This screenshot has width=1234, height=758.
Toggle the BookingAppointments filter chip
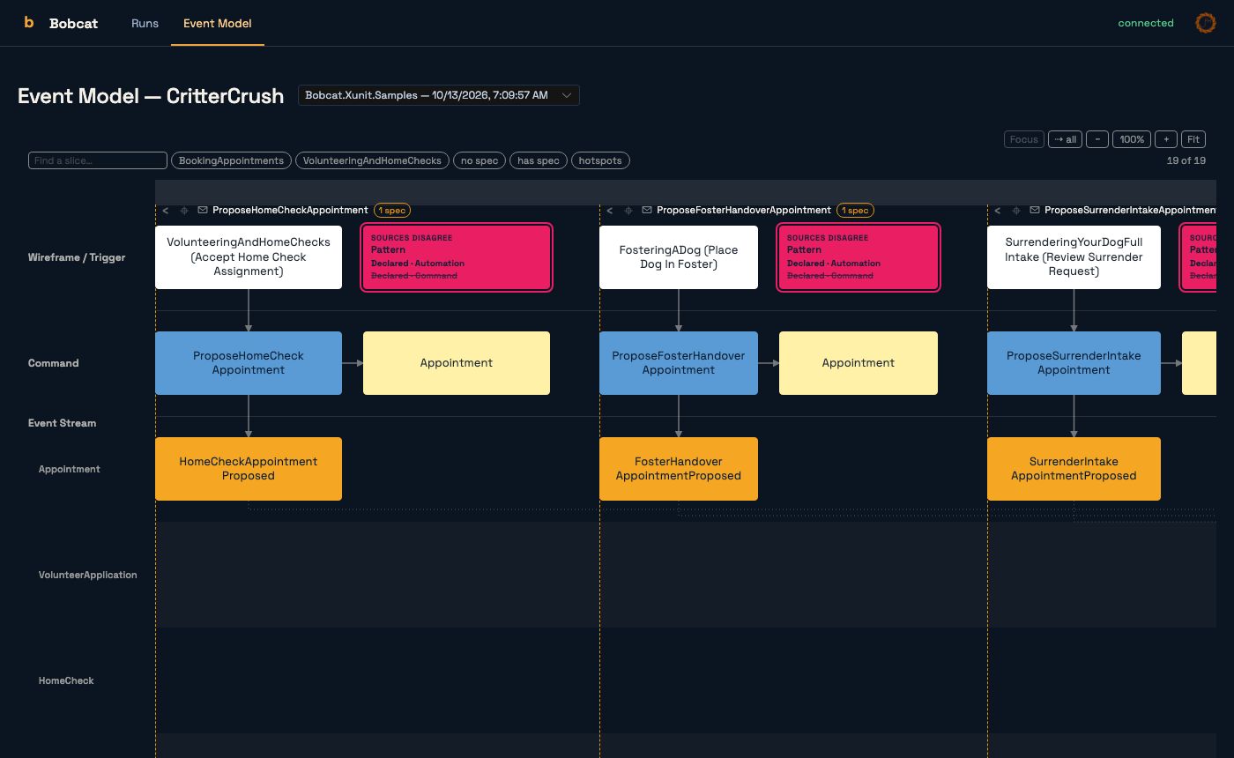231,160
